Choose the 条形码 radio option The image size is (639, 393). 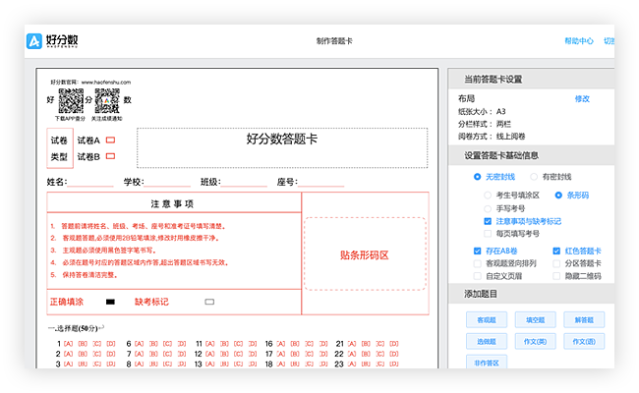coord(559,196)
